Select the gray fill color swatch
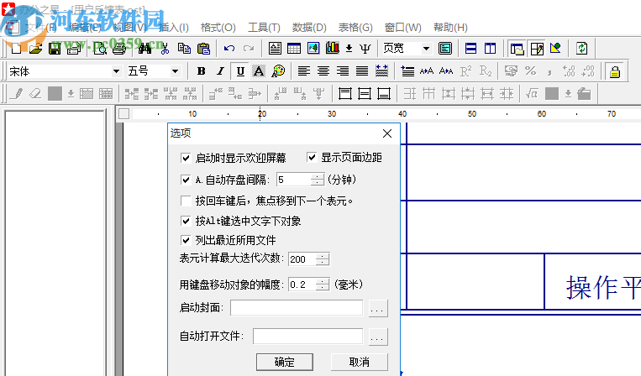The height and width of the screenshot is (376, 641). (55, 94)
